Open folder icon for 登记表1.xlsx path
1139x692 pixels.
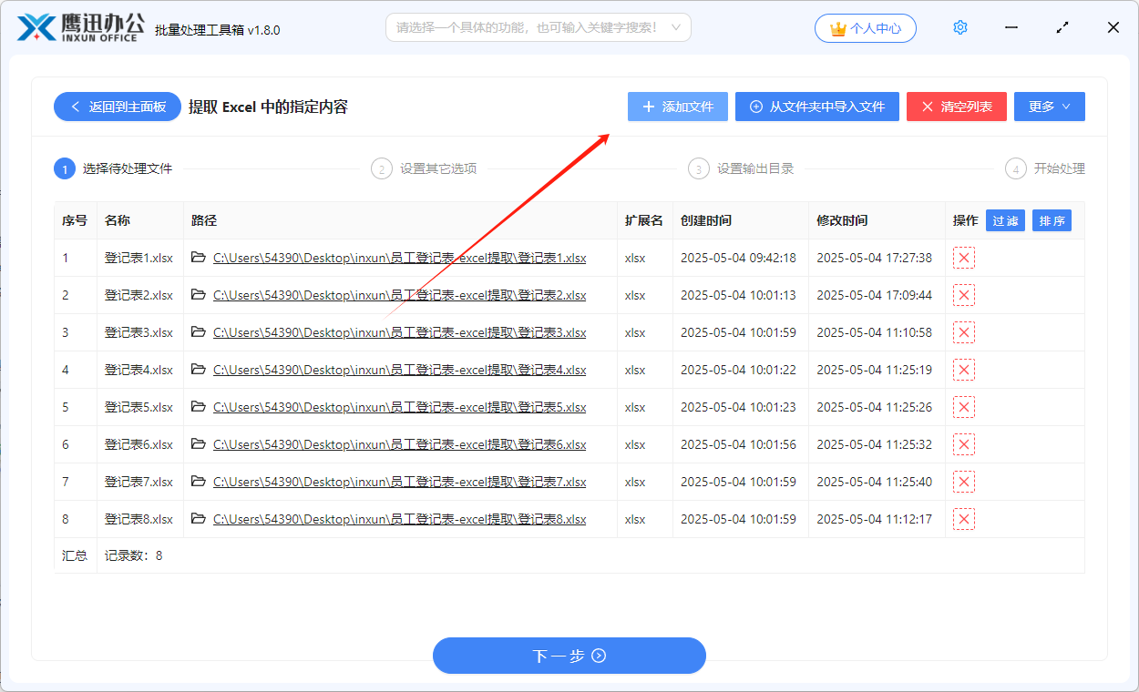point(199,258)
